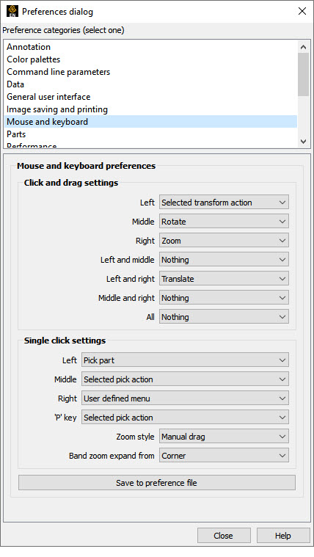The width and height of the screenshot is (314, 557).
Task: Expand the Right drag Zoom dropdown
Action: (x=224, y=241)
